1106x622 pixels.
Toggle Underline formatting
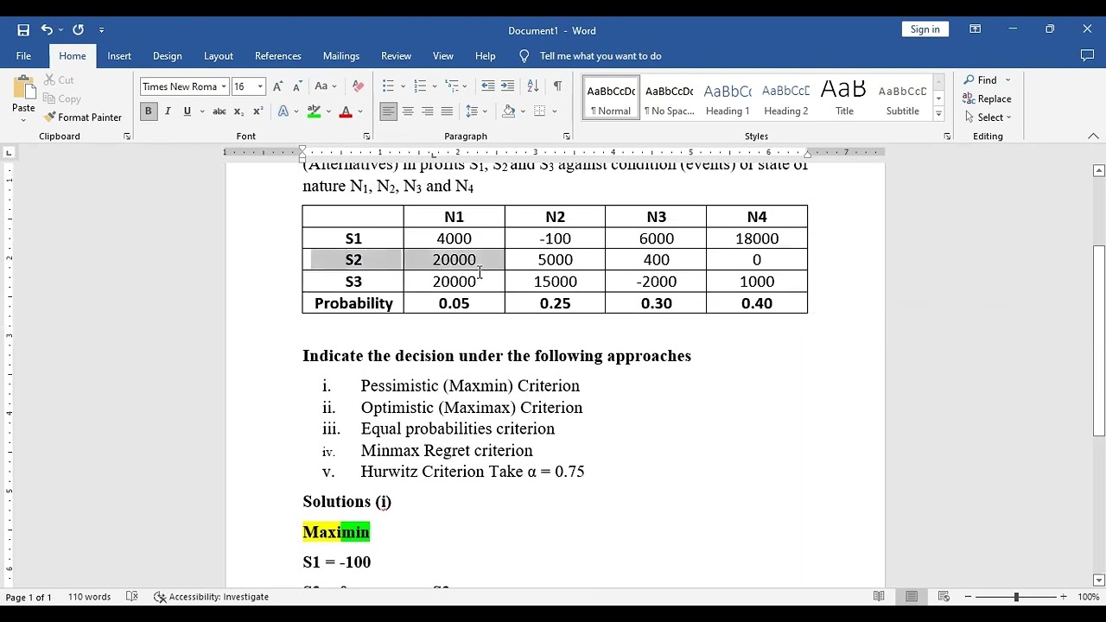click(x=187, y=111)
